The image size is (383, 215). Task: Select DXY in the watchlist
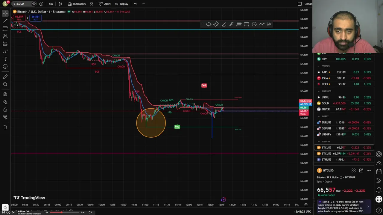[x=344, y=59]
